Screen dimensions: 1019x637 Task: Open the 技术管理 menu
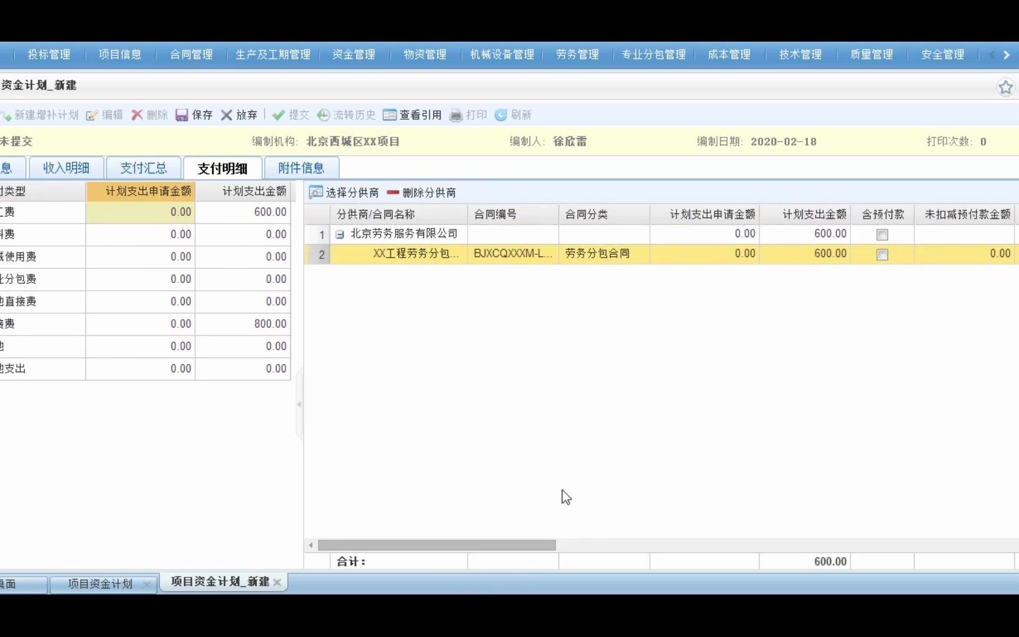tap(800, 54)
